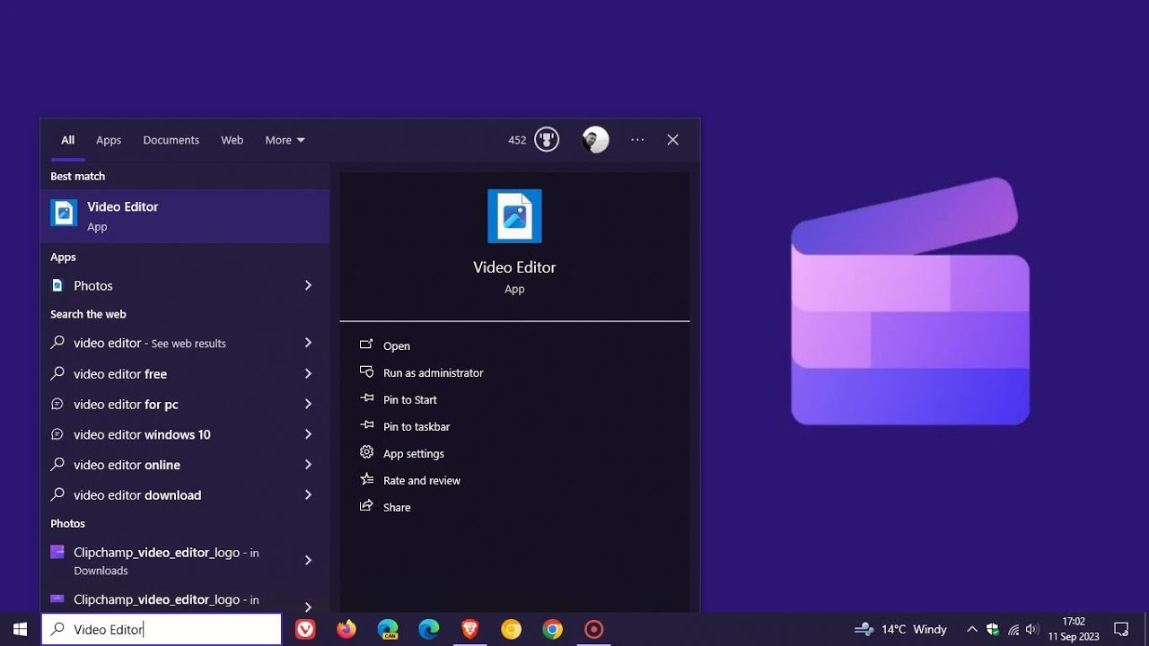Click the Share arrow icon
This screenshot has width=1149, height=646.
click(x=366, y=507)
